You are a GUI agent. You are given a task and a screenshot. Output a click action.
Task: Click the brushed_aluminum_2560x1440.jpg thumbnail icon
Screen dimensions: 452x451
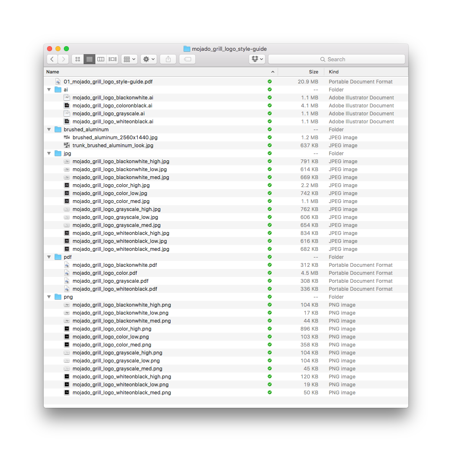click(x=67, y=137)
